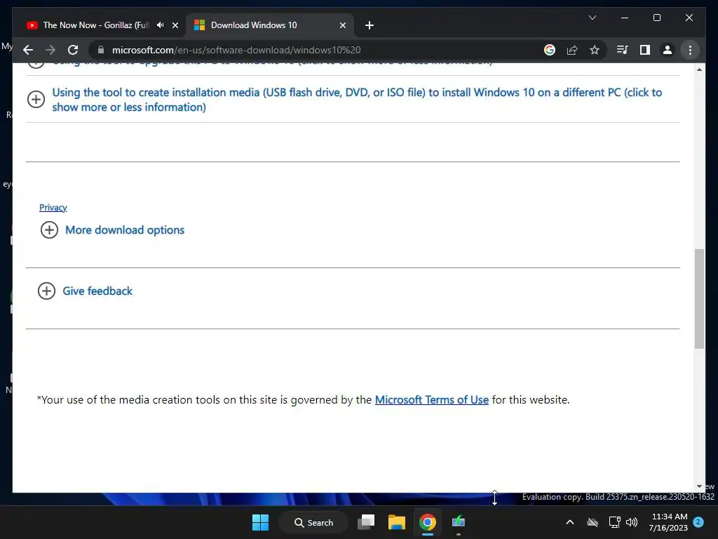Viewport: 718px width, 539px height.
Task: Maximize the Chrome window
Action: click(x=656, y=18)
